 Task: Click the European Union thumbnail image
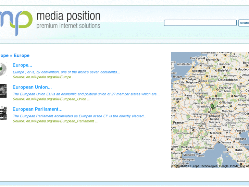(3, 91)
